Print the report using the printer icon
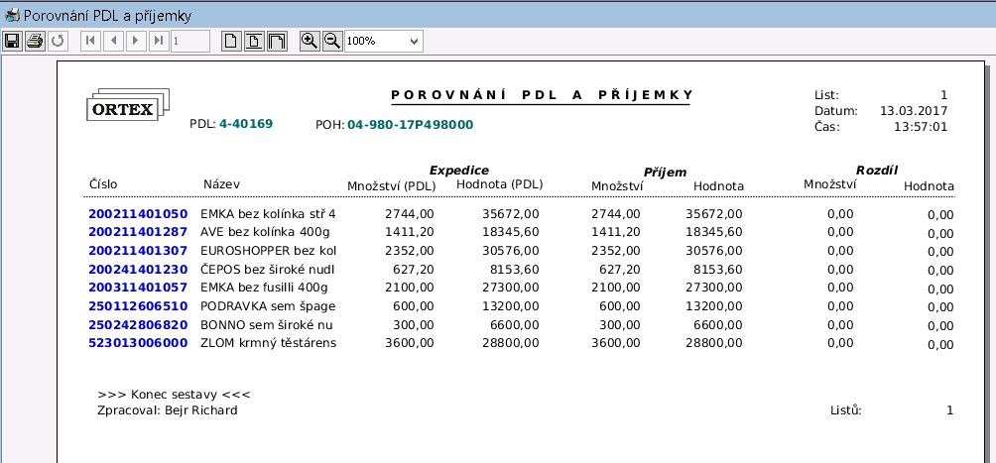996x463 pixels. coord(35,41)
